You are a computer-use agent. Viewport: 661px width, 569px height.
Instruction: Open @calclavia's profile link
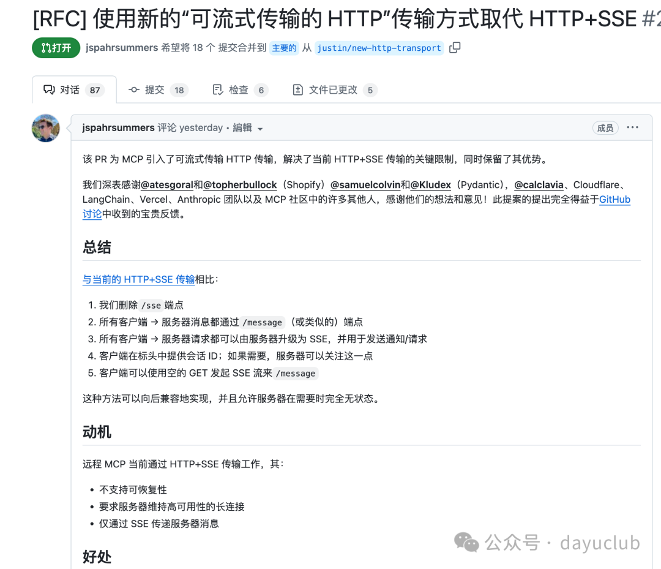pyautogui.click(x=539, y=185)
